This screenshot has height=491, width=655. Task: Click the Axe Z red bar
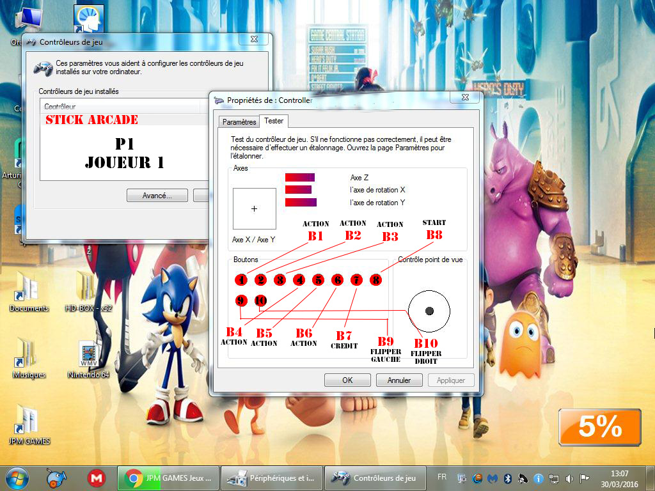299,177
